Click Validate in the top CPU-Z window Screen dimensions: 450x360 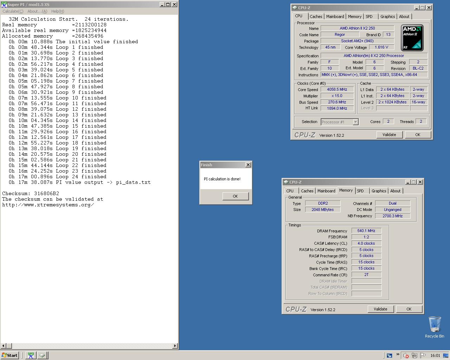389,135
